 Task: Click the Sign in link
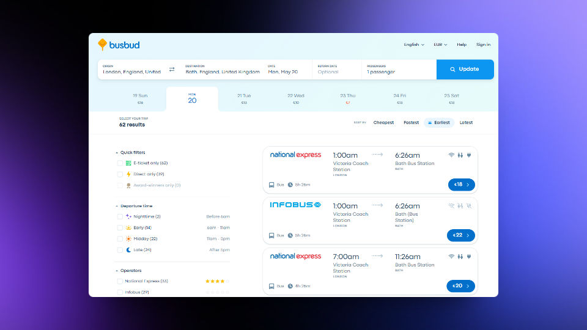(483, 45)
